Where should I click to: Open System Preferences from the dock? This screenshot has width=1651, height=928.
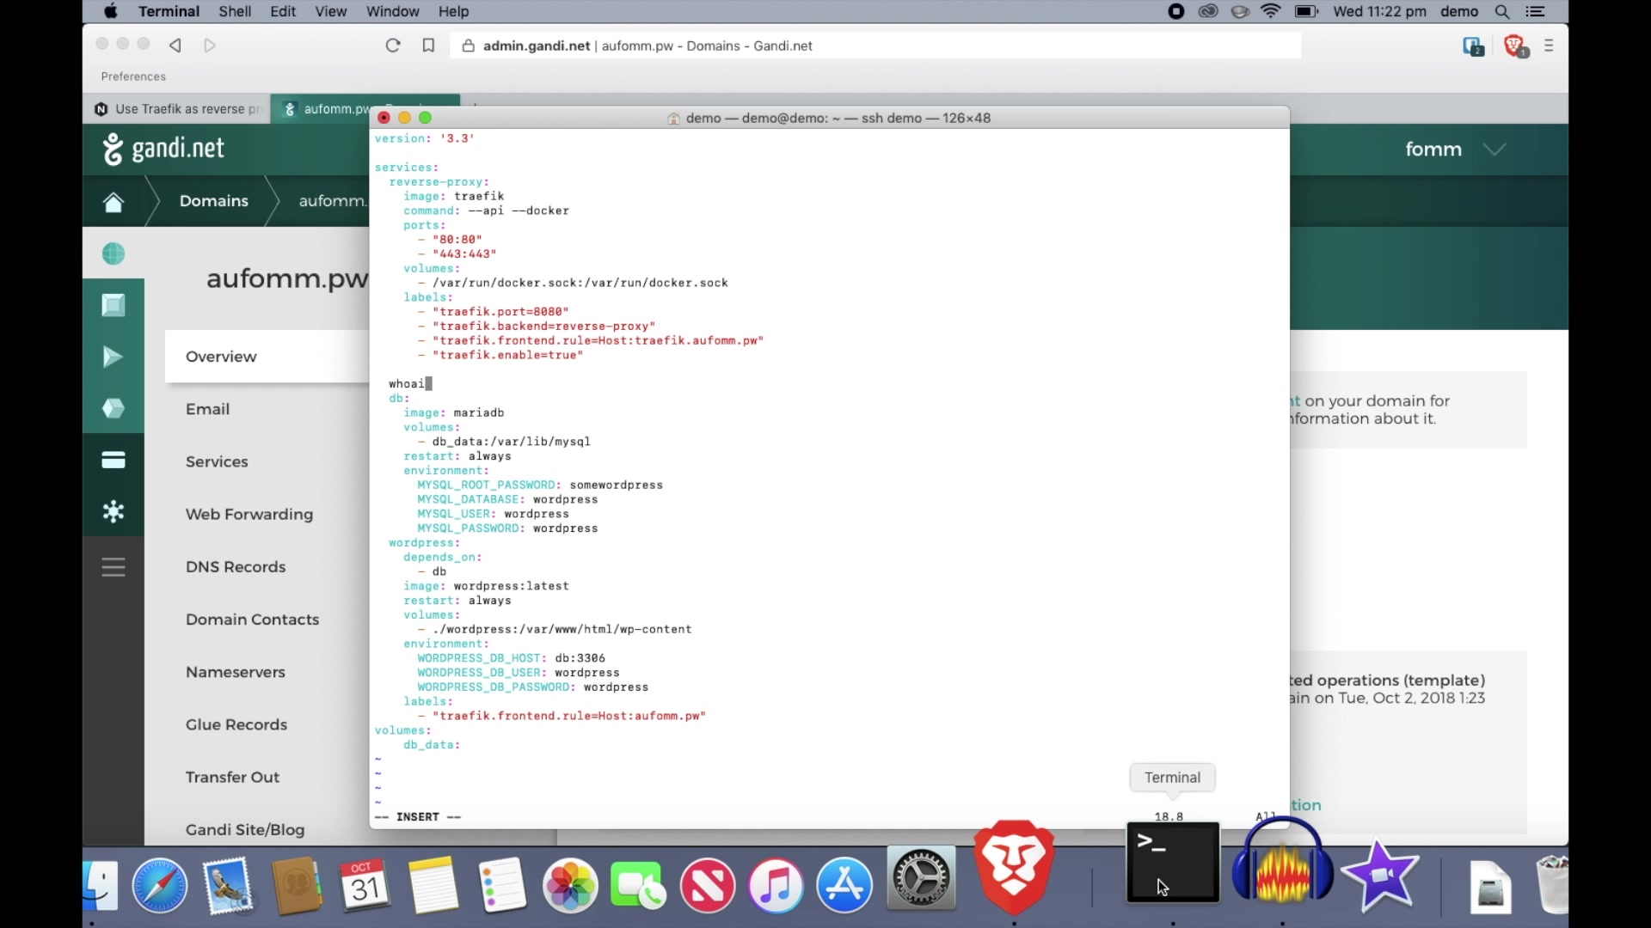pos(921,878)
